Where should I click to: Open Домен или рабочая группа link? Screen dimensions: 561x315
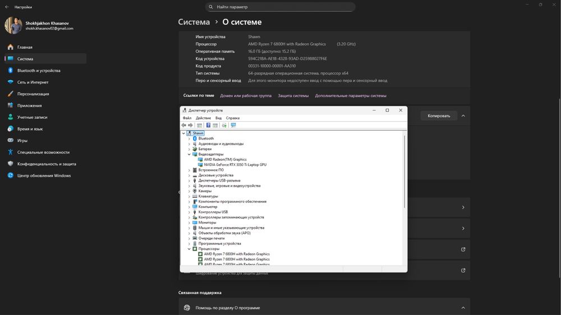click(x=246, y=96)
